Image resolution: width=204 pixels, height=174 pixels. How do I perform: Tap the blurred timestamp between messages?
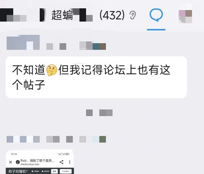click(99, 113)
